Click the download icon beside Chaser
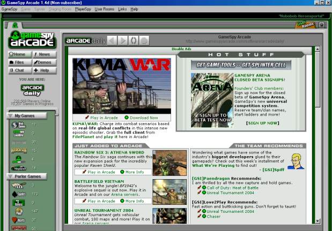 tap(204, 217)
